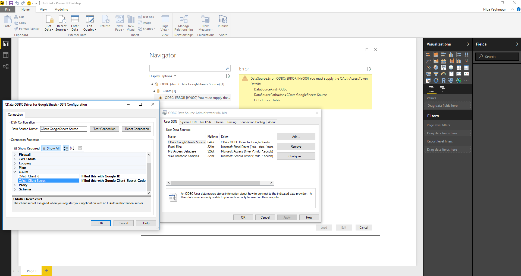Select the funnel chart visualization icon

[436, 74]
